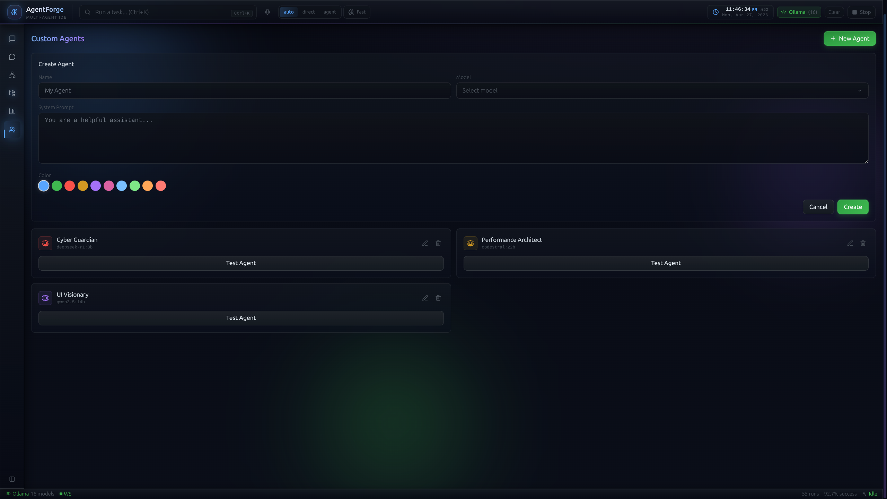The image size is (887, 499).
Task: Click the Ollama wifi icon in status bar
Action: [x=8, y=494]
